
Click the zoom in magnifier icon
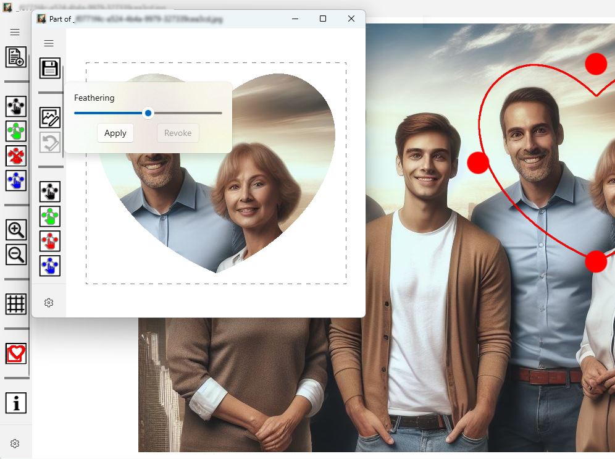coord(16,230)
